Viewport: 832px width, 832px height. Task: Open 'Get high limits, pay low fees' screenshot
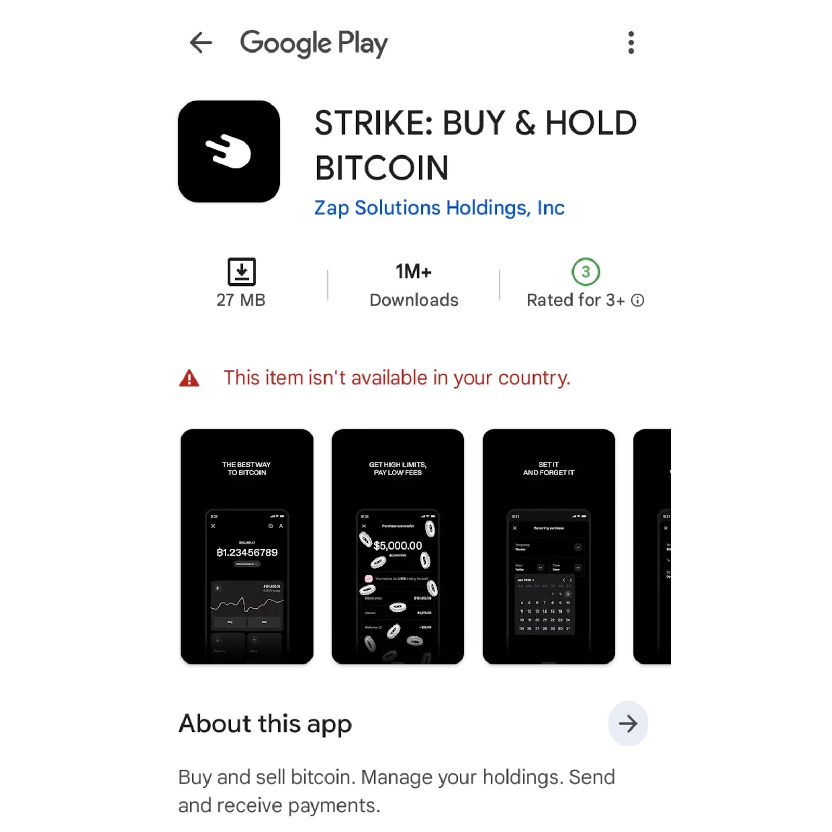coord(398,546)
